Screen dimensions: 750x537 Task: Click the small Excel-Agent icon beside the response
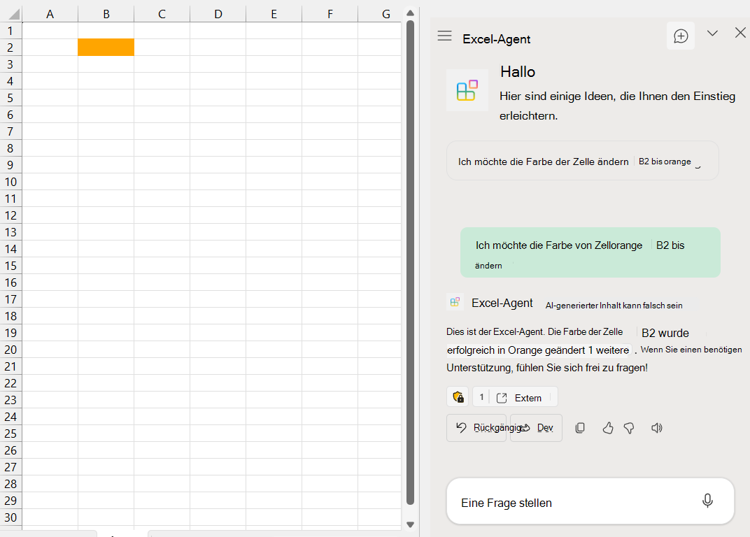click(455, 301)
